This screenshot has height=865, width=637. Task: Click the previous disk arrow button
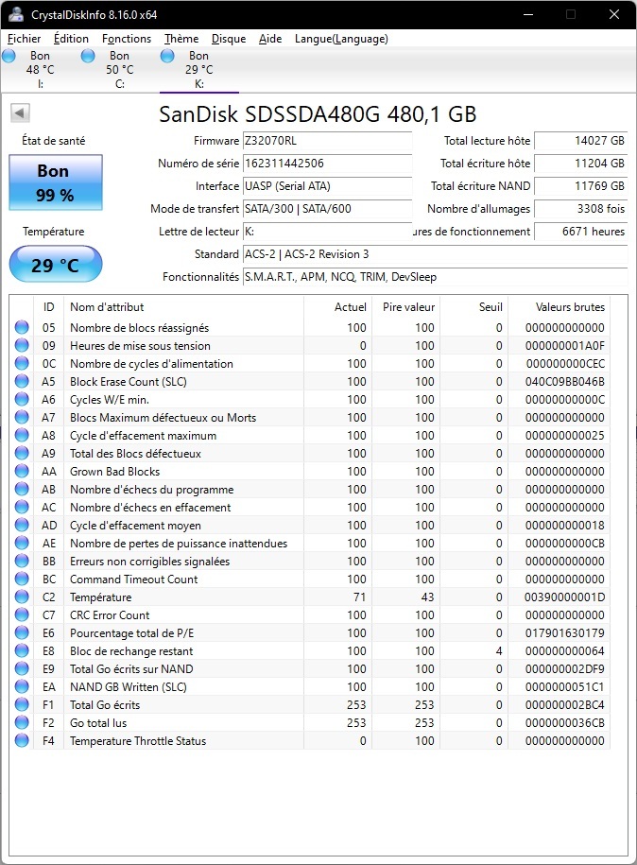pos(20,113)
